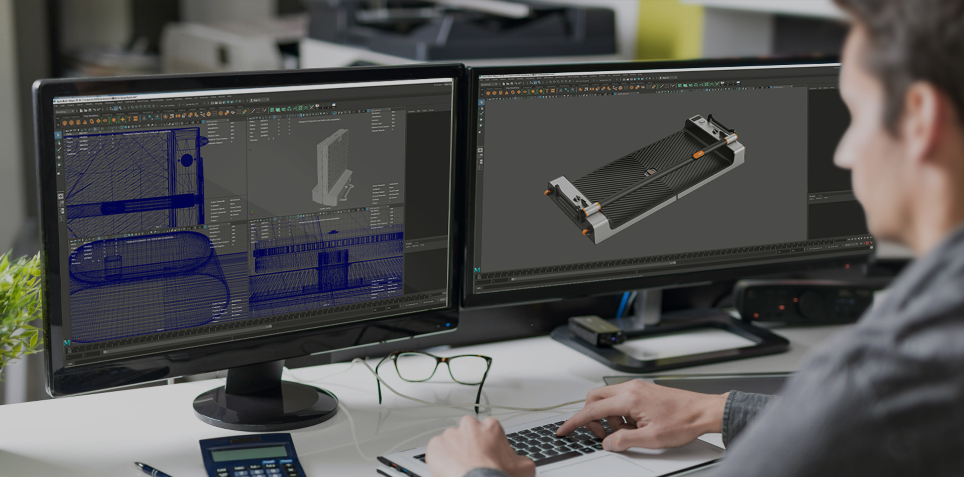Click the polygon sphere shelf icon on right monitor

487,92
